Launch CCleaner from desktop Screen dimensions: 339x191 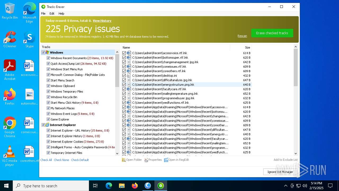point(10,40)
